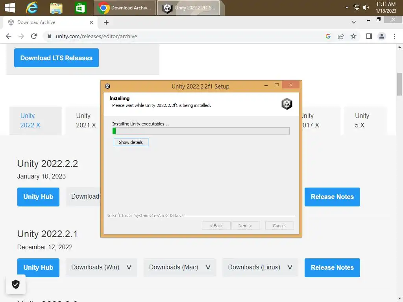Click the Unity icon in Setup title bar

click(107, 86)
